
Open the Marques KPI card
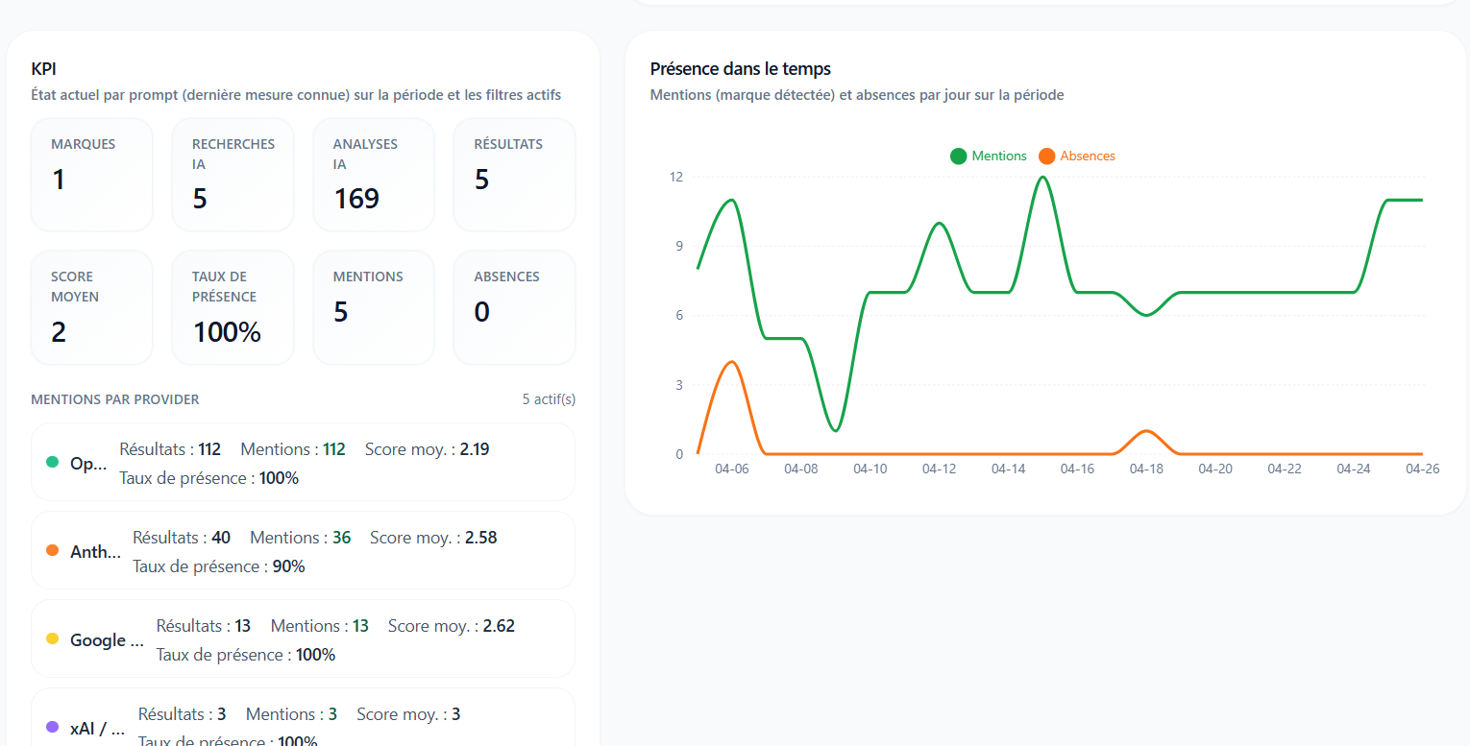pos(91,175)
